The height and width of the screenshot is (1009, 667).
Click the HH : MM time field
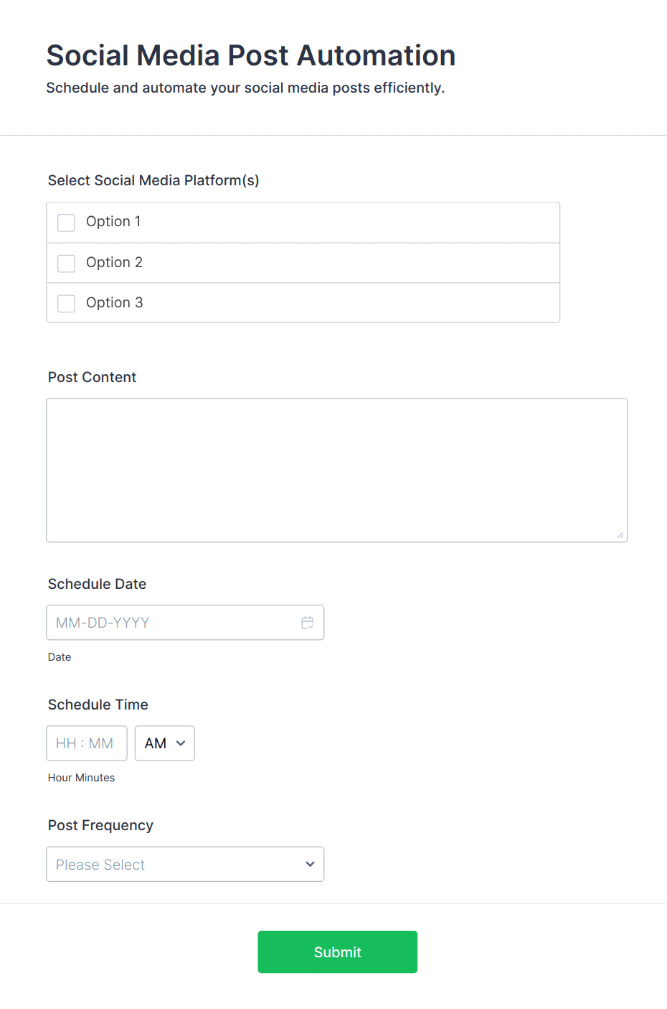(86, 743)
